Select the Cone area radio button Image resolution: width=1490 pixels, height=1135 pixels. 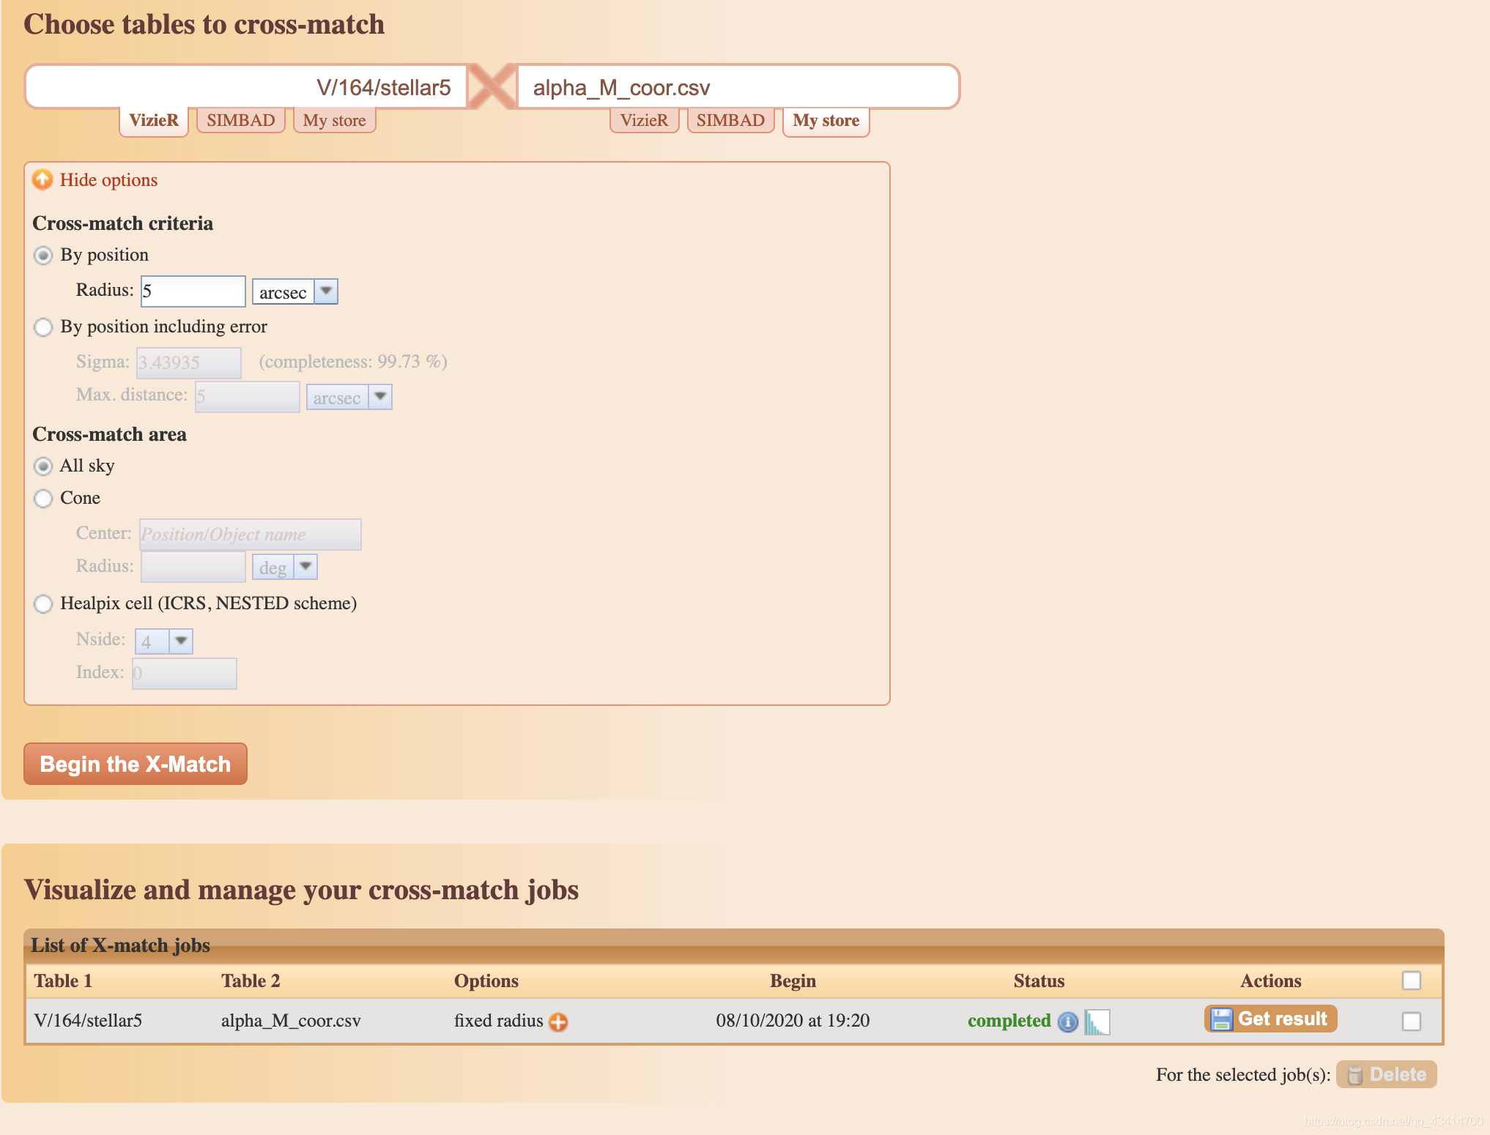tap(43, 498)
